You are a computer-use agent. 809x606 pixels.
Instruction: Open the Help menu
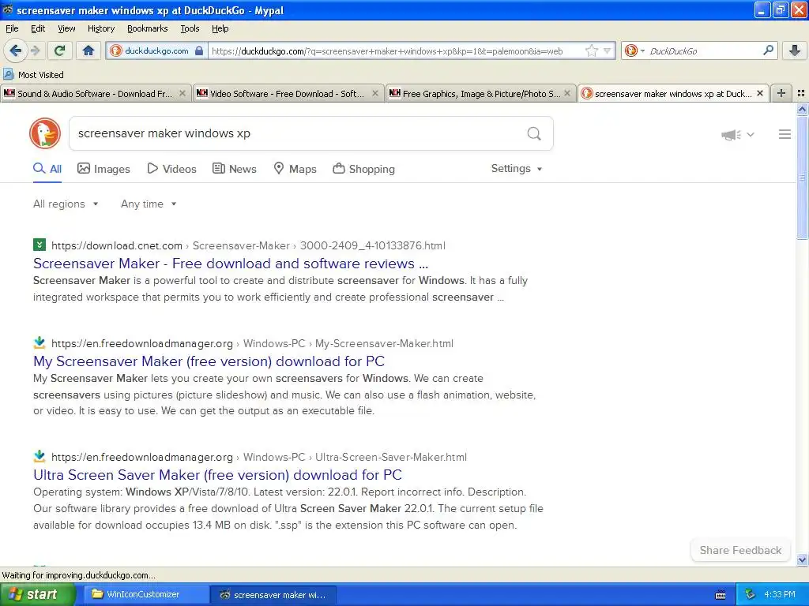click(x=220, y=28)
